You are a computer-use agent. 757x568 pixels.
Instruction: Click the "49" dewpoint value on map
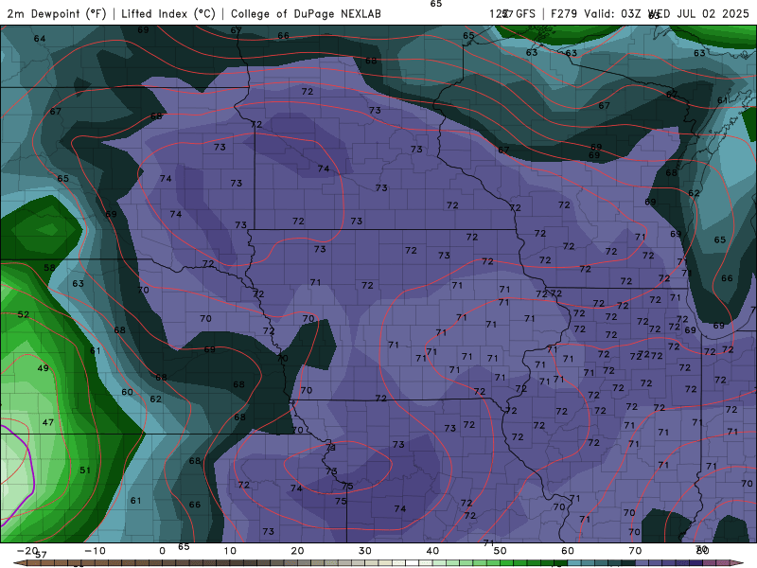43,368
